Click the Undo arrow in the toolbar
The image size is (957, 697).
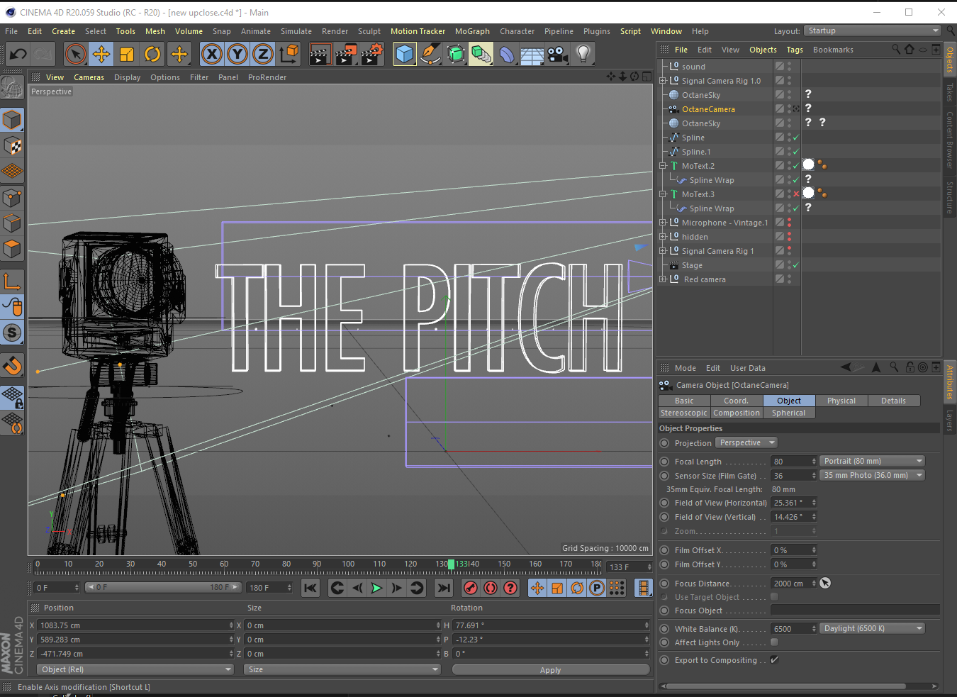(18, 54)
